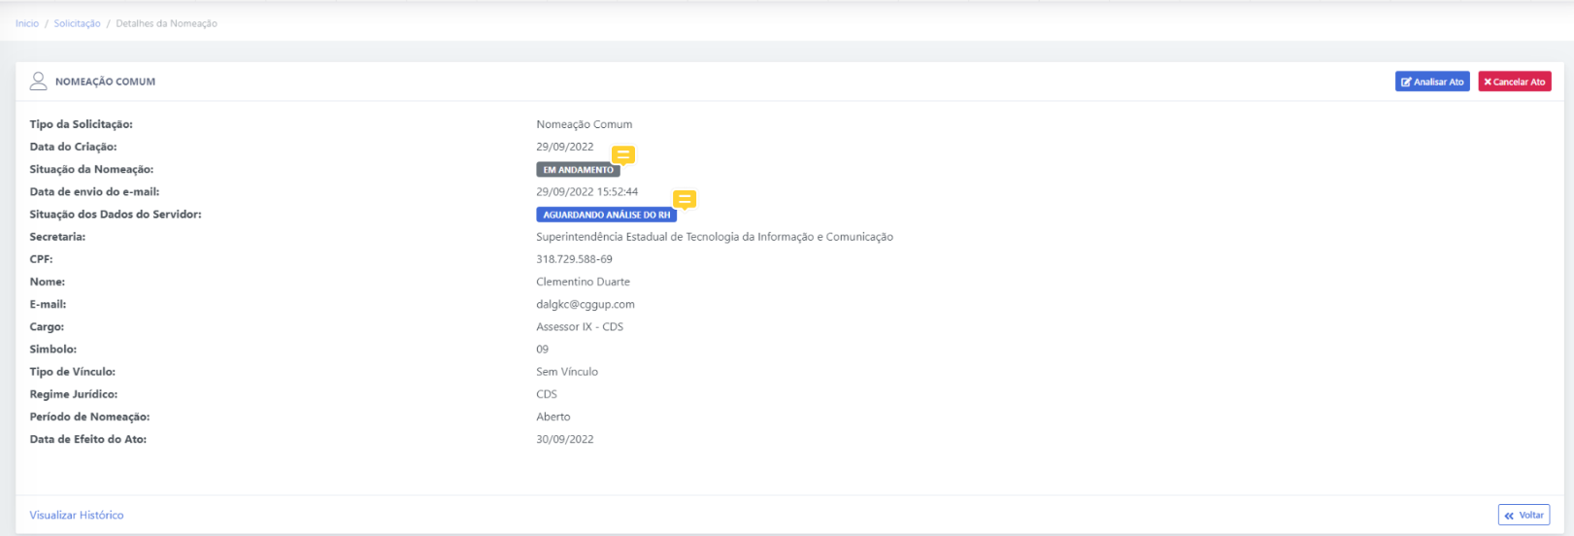Click the Nome label
Image resolution: width=1574 pixels, height=536 pixels.
(x=47, y=282)
